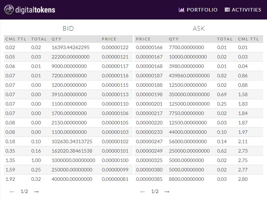Click ask quantity 439860.00000000
This screenshot has height=200, width=267.
189,76
